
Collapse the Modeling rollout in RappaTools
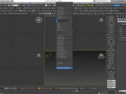pyautogui.click(x=111, y=20)
